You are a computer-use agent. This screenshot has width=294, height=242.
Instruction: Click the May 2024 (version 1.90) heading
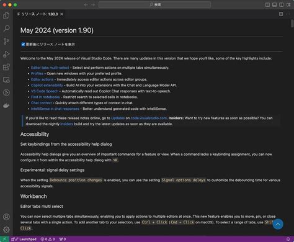tap(57, 30)
